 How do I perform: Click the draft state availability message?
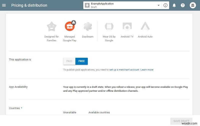(x=125, y=89)
